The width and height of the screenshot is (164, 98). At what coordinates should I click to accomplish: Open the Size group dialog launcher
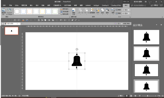130,17
